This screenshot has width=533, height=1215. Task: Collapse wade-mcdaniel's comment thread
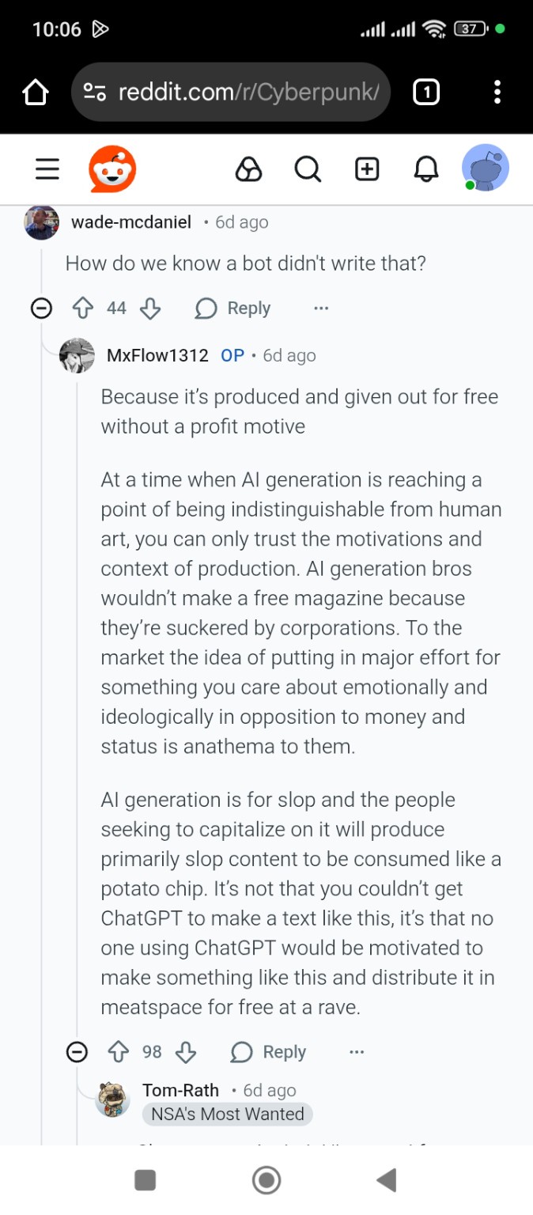coord(41,308)
